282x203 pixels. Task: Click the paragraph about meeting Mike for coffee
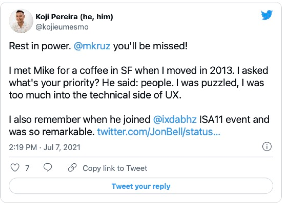[137, 82]
